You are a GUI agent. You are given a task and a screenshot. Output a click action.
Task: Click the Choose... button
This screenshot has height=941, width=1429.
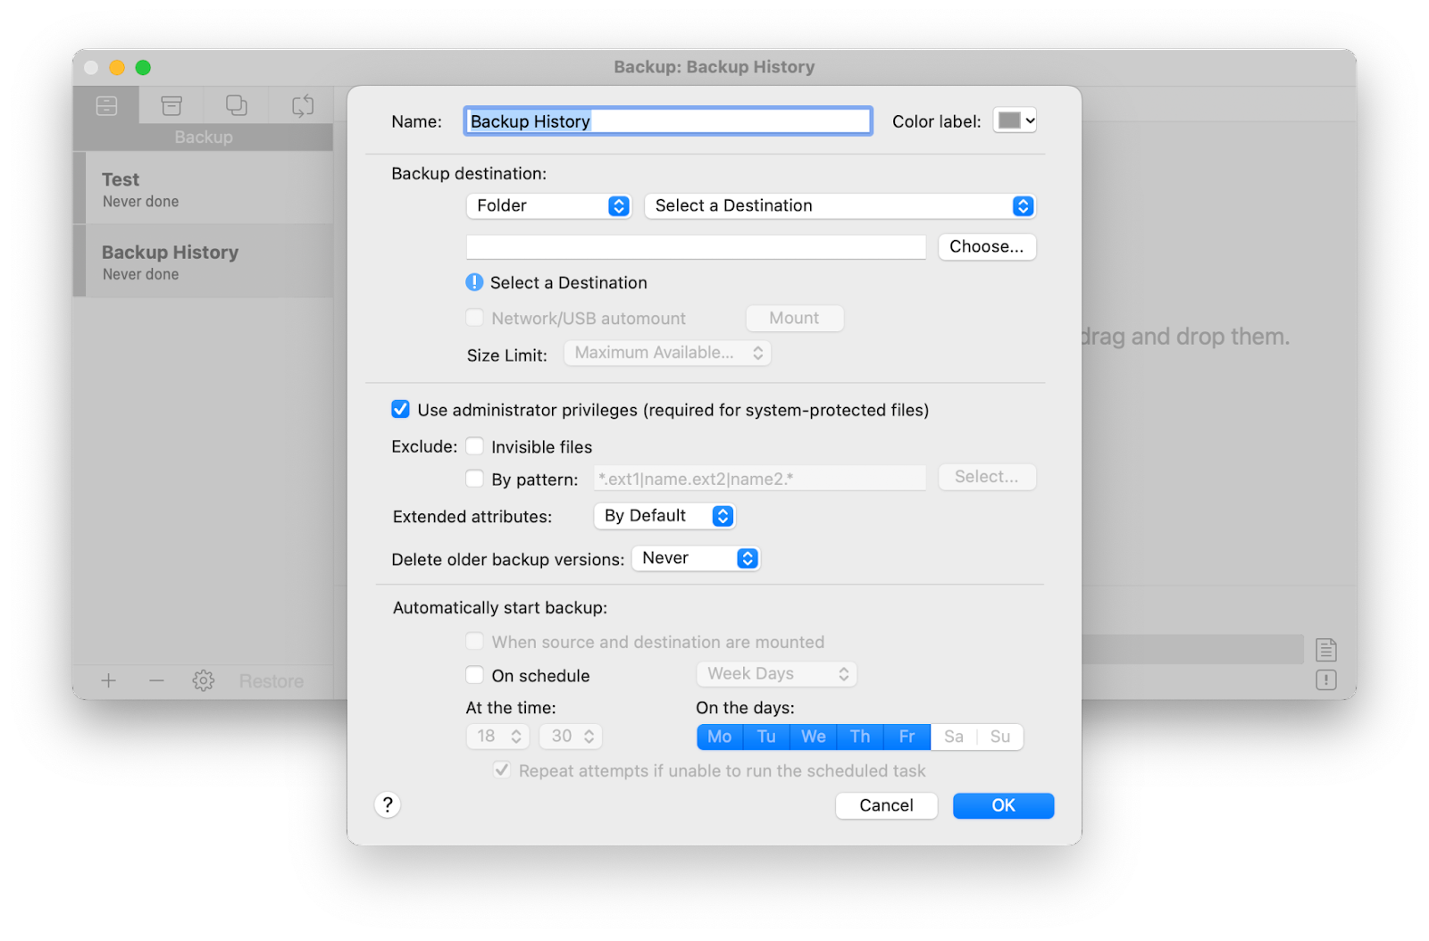[x=987, y=247]
